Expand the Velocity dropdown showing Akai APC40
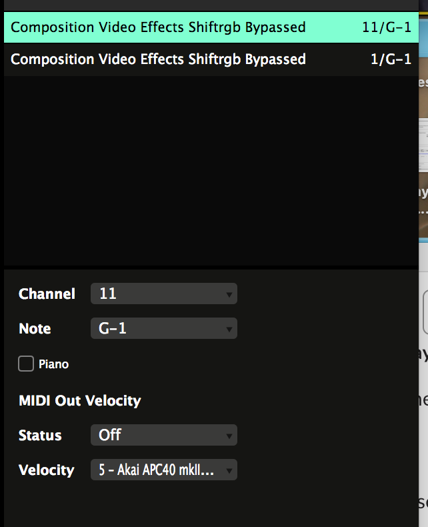The image size is (428, 527). click(x=163, y=470)
